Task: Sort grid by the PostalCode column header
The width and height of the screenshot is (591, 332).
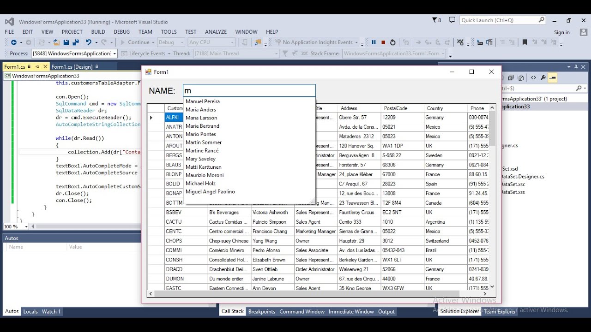Action: click(402, 108)
